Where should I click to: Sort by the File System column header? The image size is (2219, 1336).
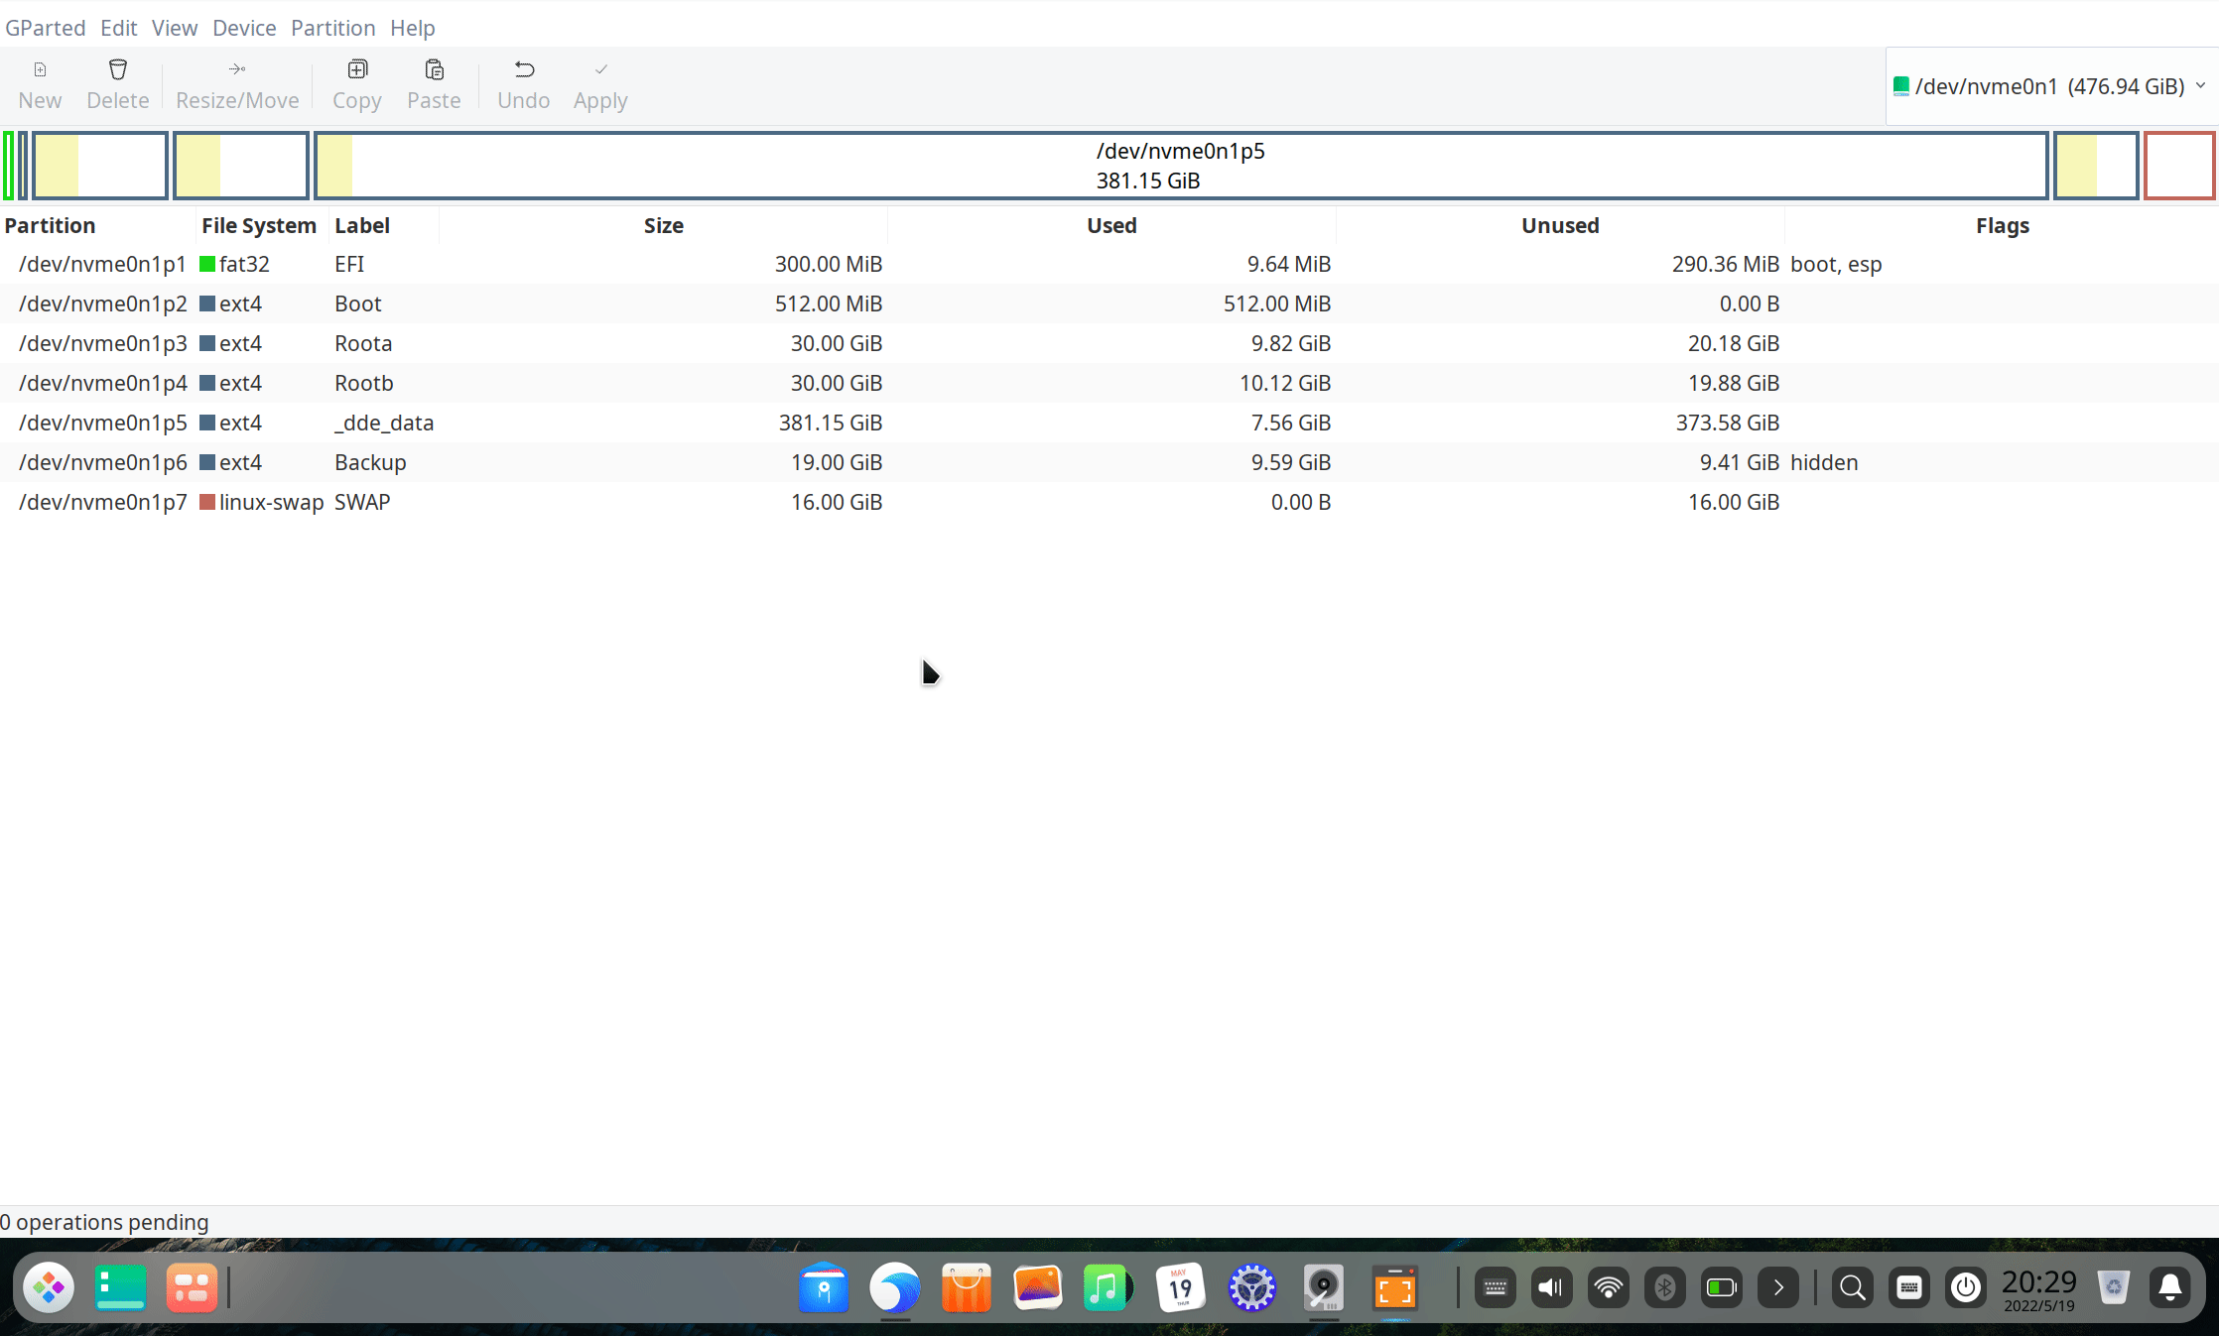point(258,225)
